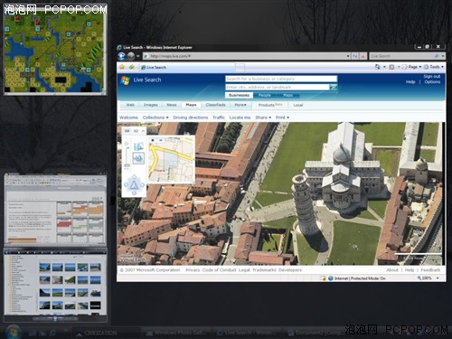This screenshot has height=339, width=452.
Task: Open the Products Beta tab
Action: pyautogui.click(x=270, y=105)
